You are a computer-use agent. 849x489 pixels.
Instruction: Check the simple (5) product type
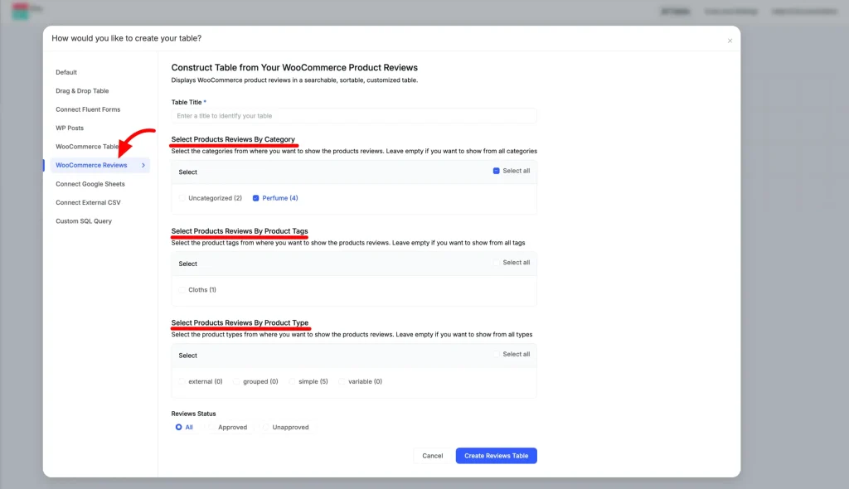(290, 381)
